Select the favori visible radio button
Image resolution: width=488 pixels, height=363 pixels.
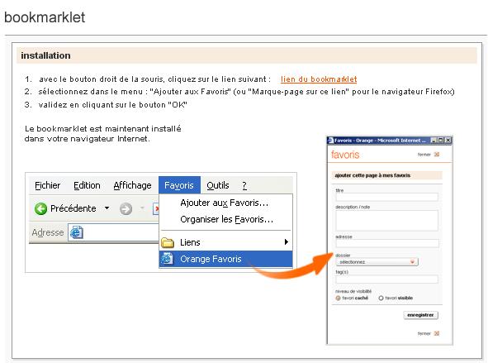coord(381,299)
